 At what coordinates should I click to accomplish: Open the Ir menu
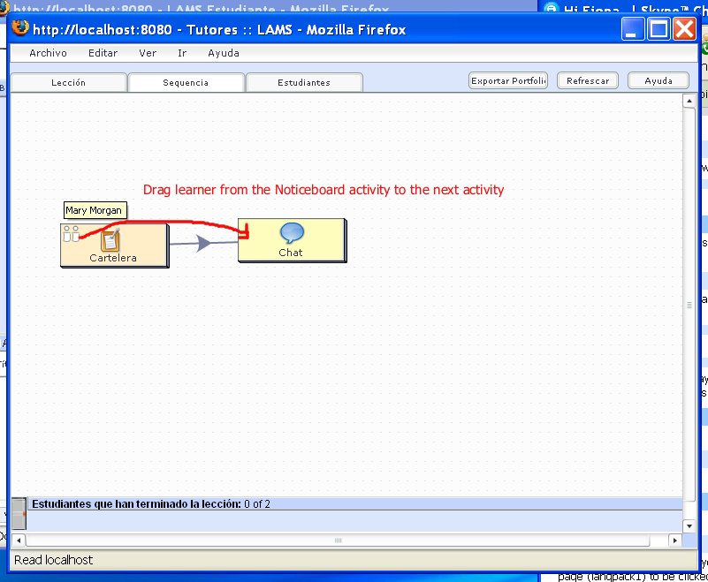[x=182, y=53]
